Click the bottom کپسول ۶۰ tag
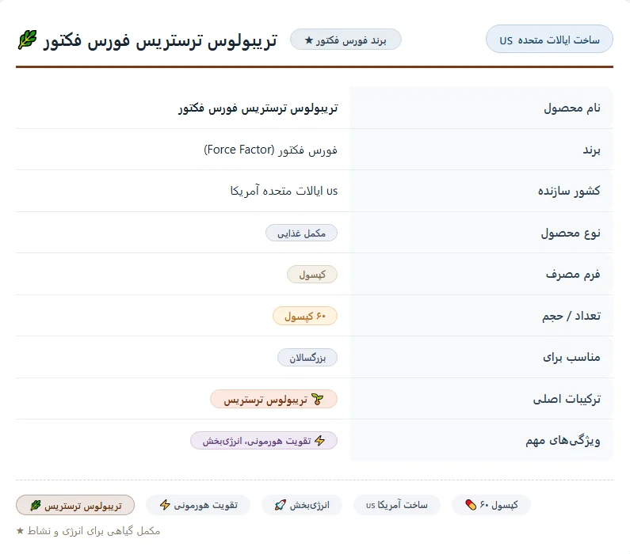Screen dimensions: 630x554 click(x=491, y=505)
